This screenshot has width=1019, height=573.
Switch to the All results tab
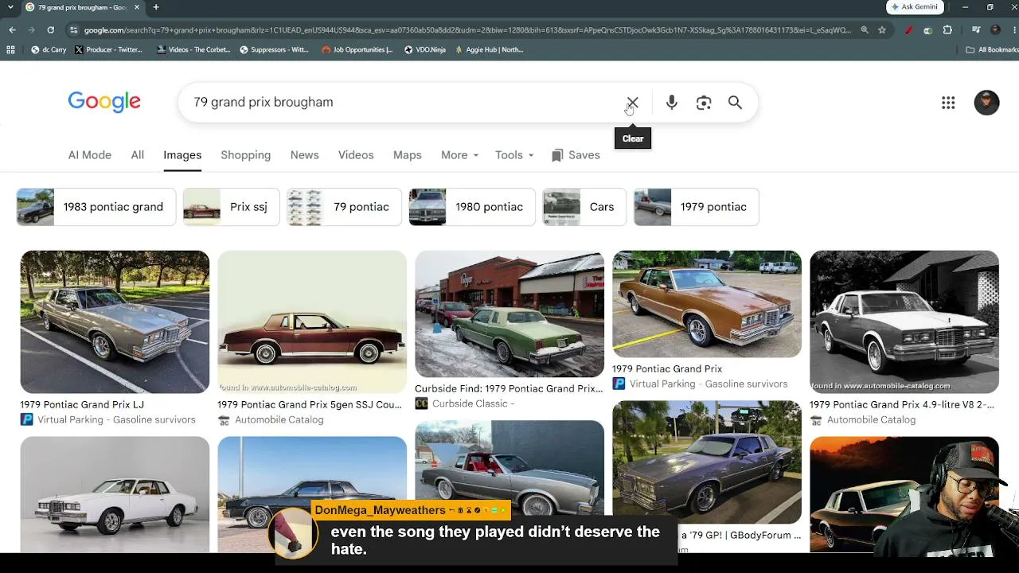click(x=138, y=155)
